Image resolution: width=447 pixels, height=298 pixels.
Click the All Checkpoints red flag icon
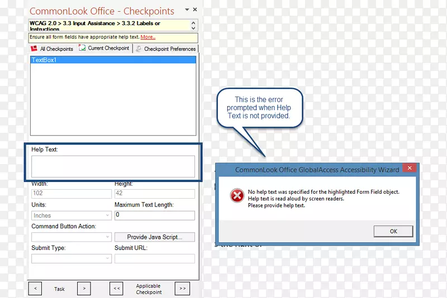pyautogui.click(x=34, y=49)
